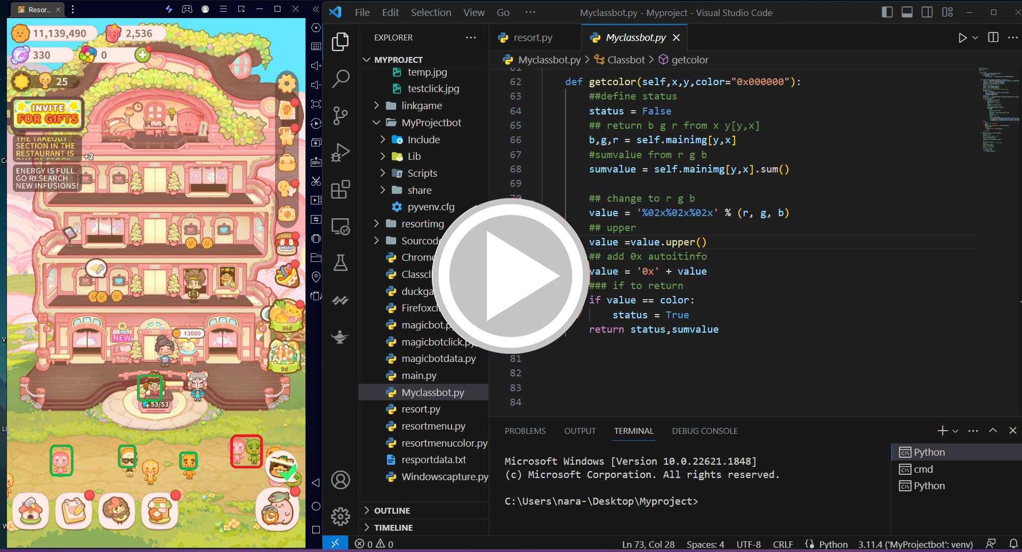Open the settings gear in the game
The height and width of the screenshot is (552, 1022).
[x=287, y=83]
